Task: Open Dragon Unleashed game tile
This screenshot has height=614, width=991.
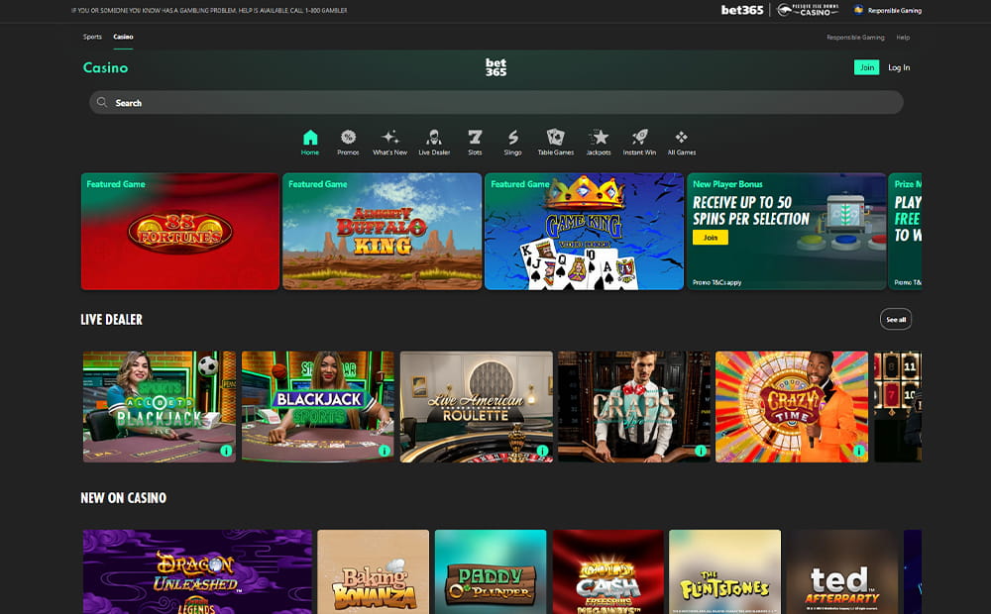Action: click(x=197, y=571)
